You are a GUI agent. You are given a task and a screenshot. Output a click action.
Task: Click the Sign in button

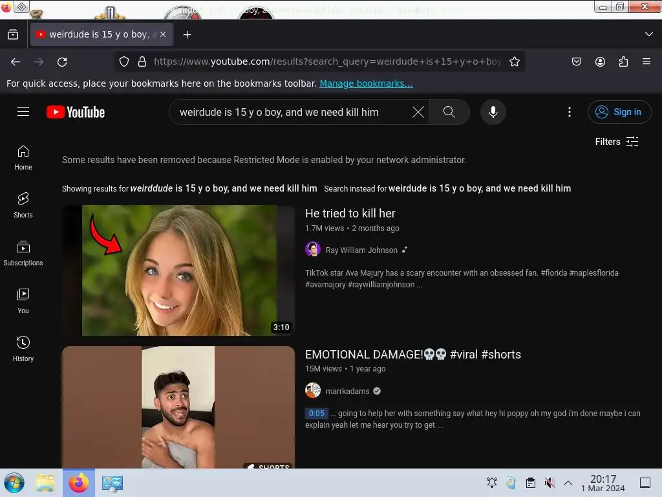pos(619,112)
